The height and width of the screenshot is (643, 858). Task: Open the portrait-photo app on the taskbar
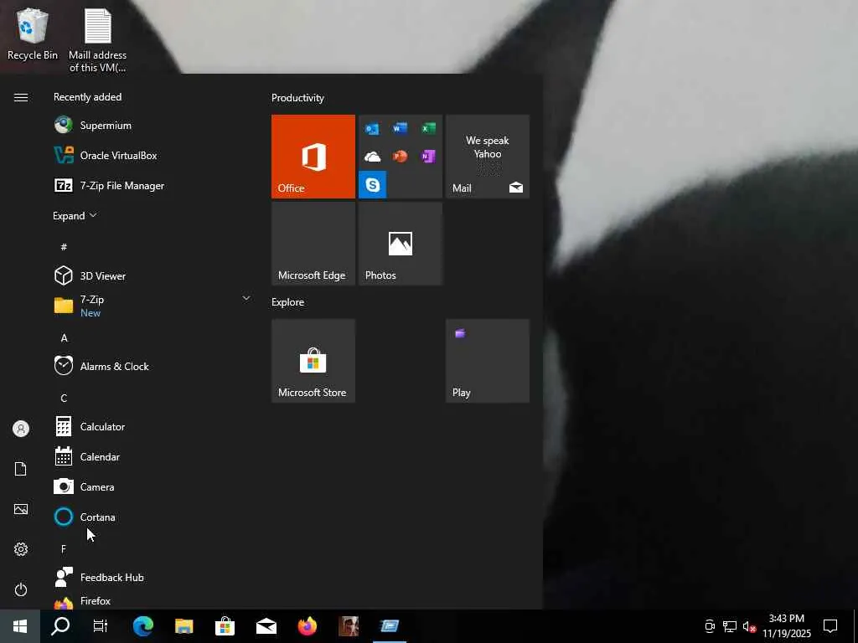(349, 626)
